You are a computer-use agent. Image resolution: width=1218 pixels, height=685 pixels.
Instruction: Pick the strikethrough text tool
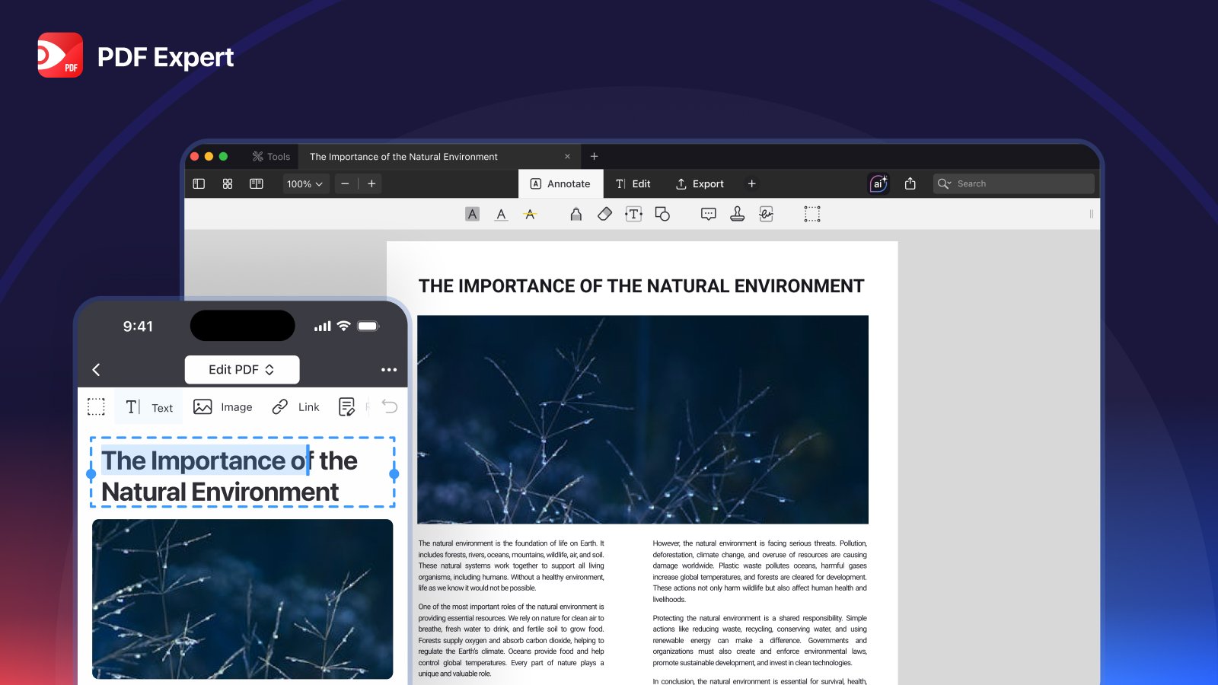click(x=530, y=215)
